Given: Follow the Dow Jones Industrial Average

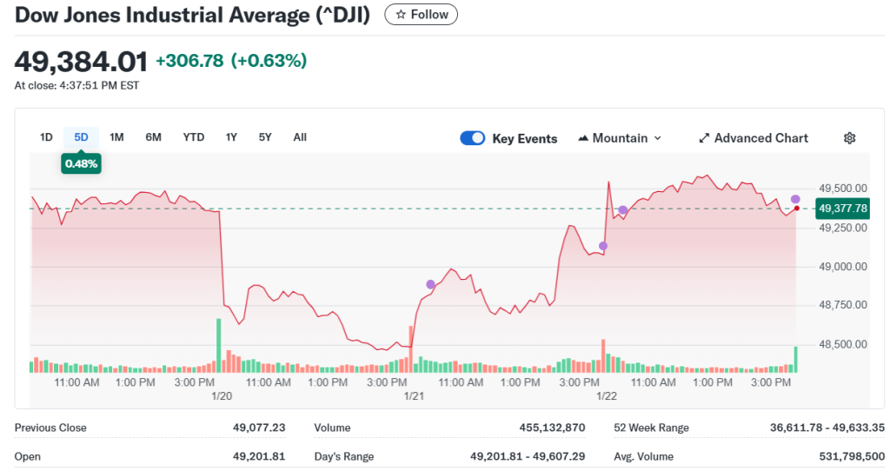Looking at the screenshot, I should [x=422, y=15].
